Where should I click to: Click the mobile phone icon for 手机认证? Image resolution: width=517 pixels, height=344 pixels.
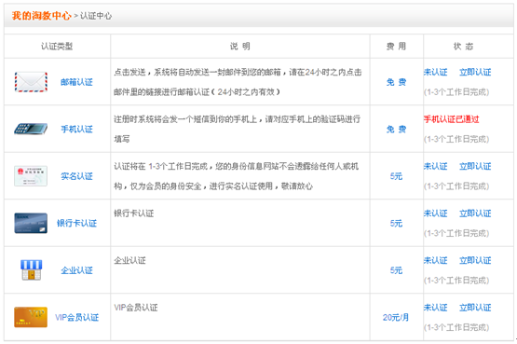[x=31, y=129]
